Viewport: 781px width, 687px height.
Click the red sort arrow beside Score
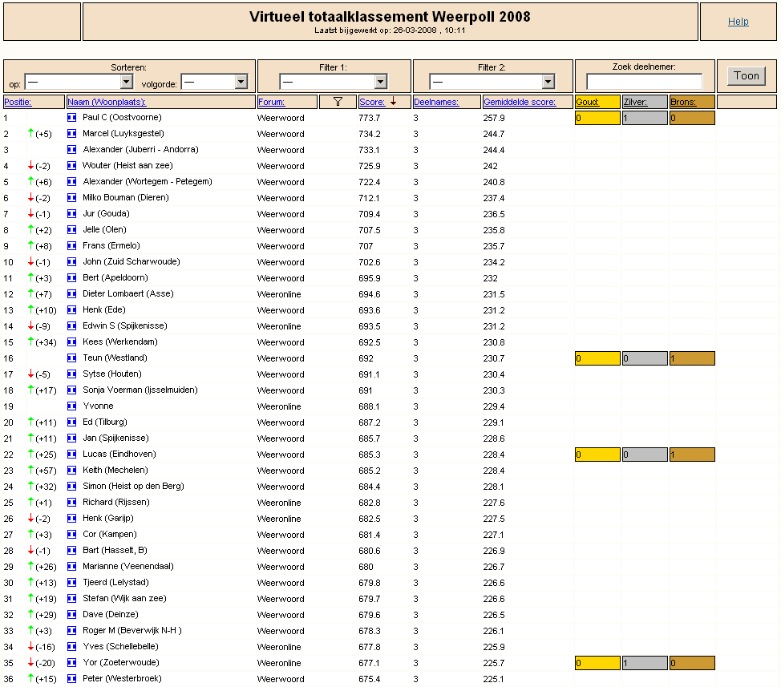coord(393,102)
